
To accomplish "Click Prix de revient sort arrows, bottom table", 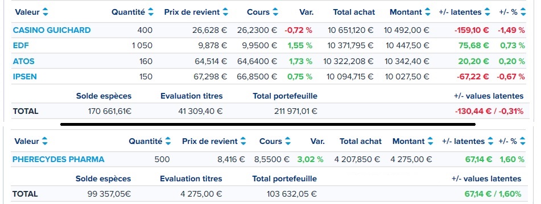I will click(243, 141).
